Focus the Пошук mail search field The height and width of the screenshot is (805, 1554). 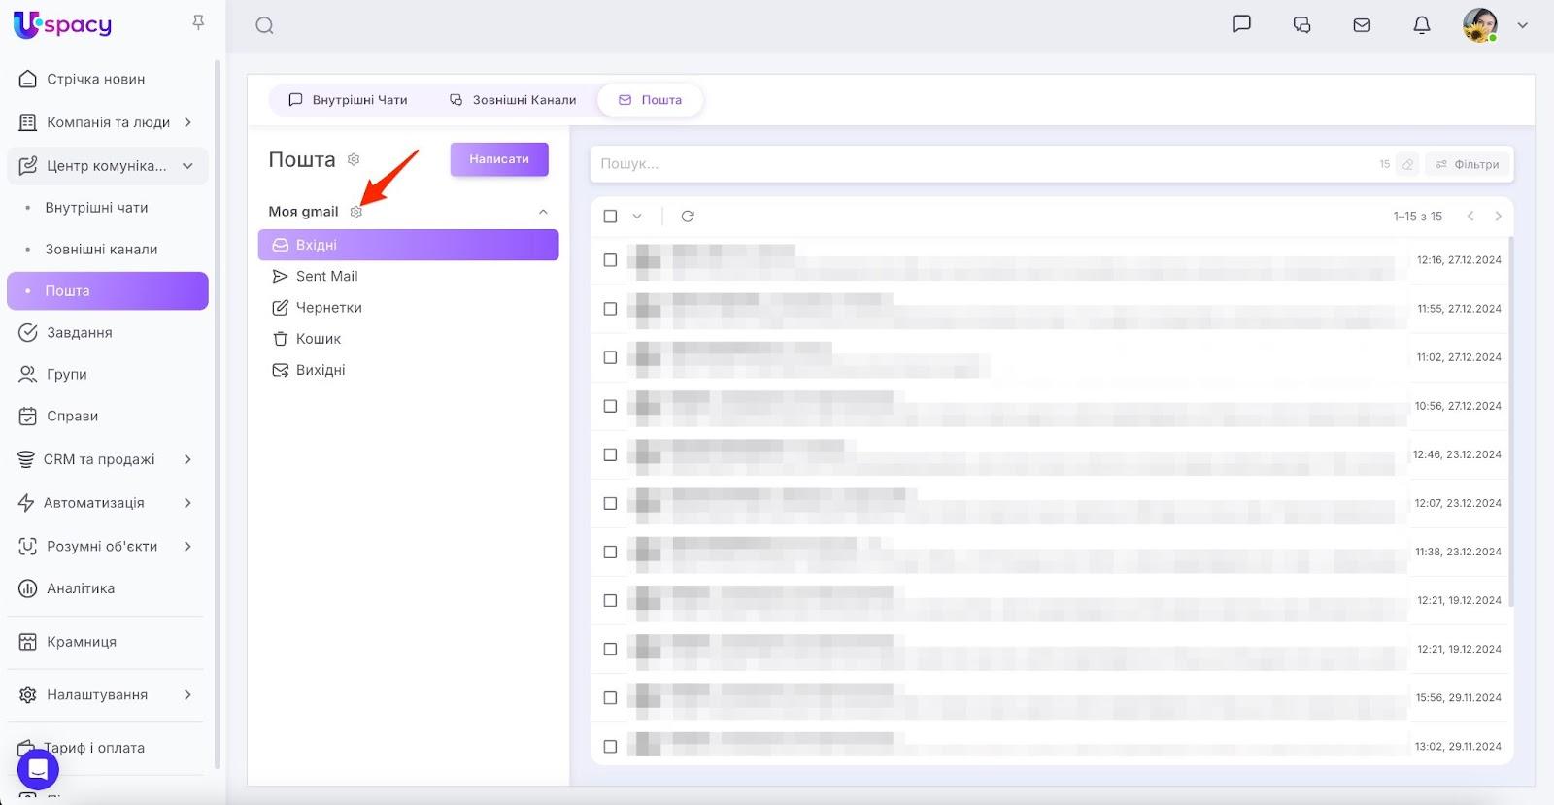tap(981, 164)
